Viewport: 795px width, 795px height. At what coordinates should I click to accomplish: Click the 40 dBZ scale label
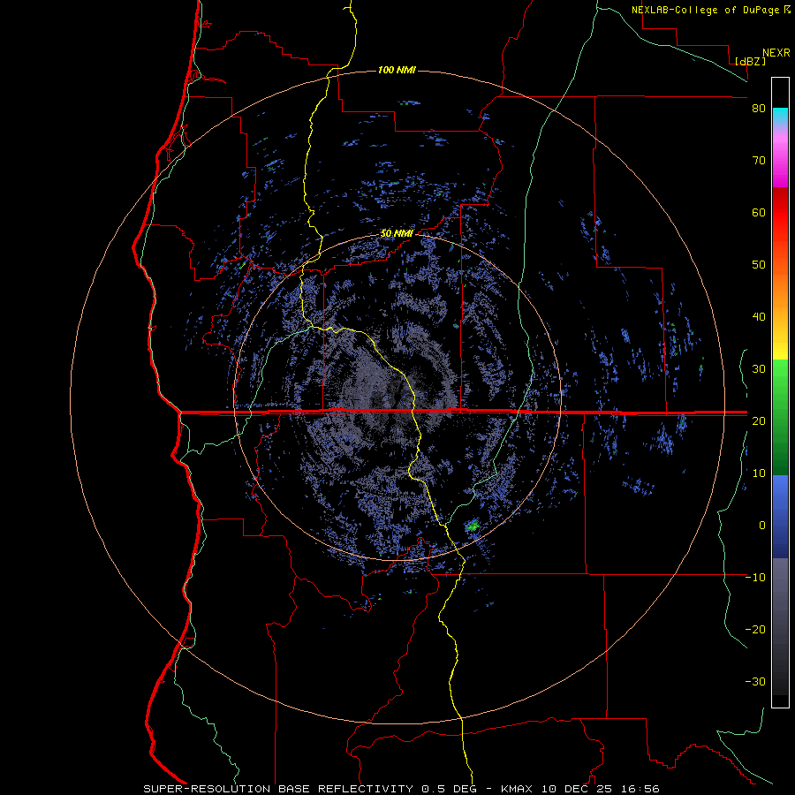pos(759,317)
